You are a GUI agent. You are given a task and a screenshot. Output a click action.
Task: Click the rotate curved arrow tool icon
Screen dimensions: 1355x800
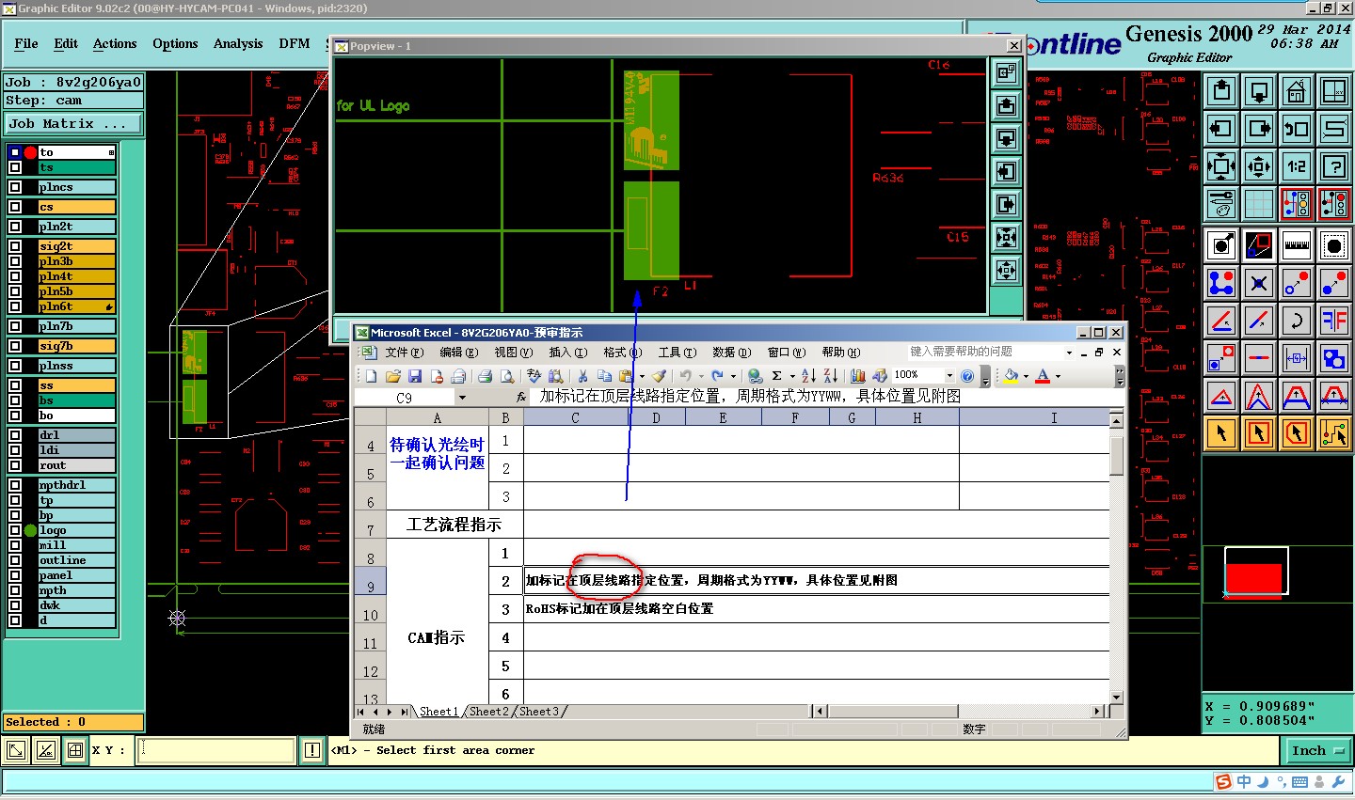[x=1296, y=321]
